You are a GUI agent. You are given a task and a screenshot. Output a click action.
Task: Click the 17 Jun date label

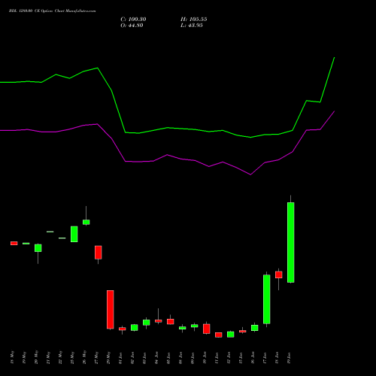(x=265, y=358)
